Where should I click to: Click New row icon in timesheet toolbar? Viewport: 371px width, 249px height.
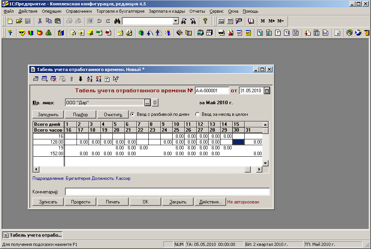(x=36, y=79)
